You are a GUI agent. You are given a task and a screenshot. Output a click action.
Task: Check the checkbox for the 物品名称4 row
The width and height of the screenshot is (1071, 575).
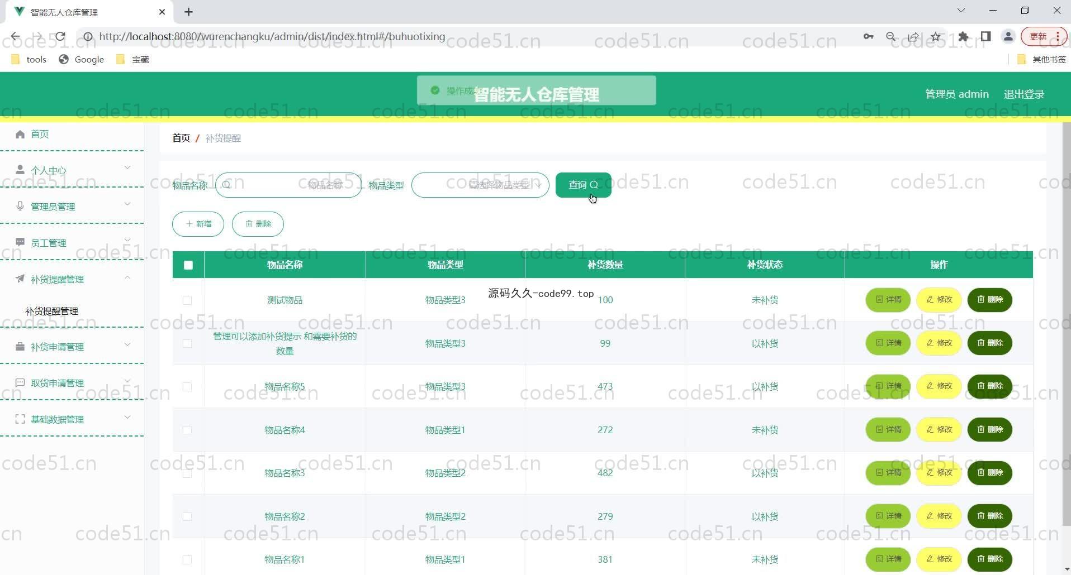187,430
